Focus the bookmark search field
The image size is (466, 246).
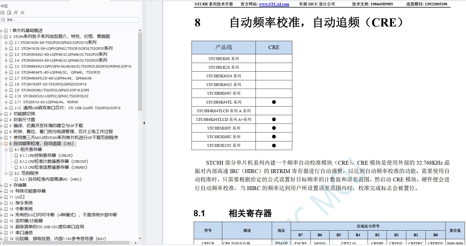tap(70, 20)
